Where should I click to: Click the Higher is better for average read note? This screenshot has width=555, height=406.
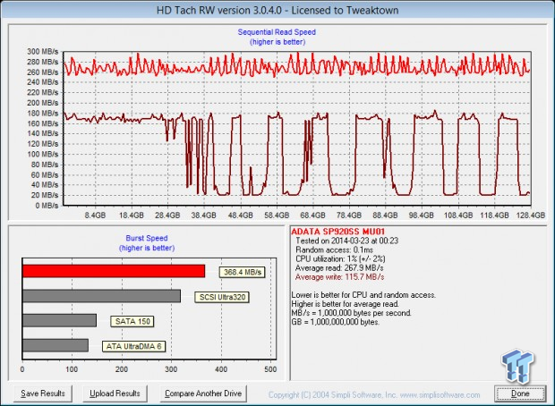tap(346, 304)
